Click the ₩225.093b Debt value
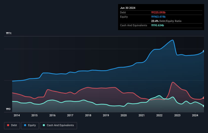208x133 pixels. (158, 12)
